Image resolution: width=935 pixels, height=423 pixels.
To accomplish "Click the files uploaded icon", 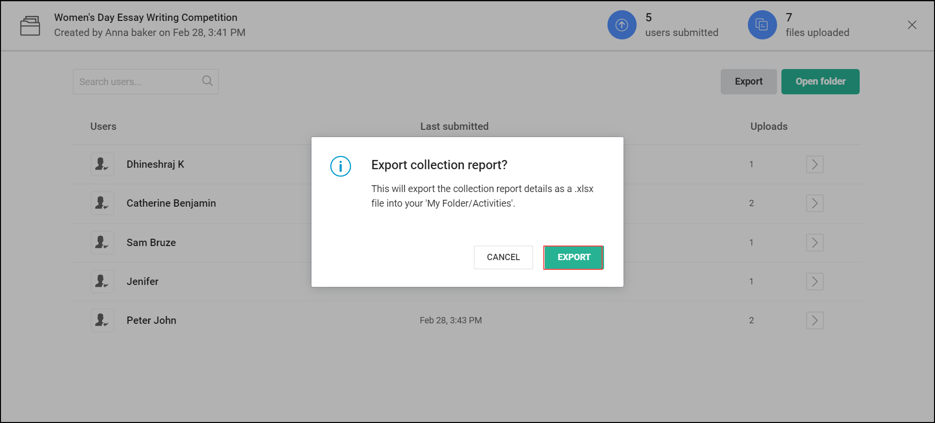I will [762, 25].
